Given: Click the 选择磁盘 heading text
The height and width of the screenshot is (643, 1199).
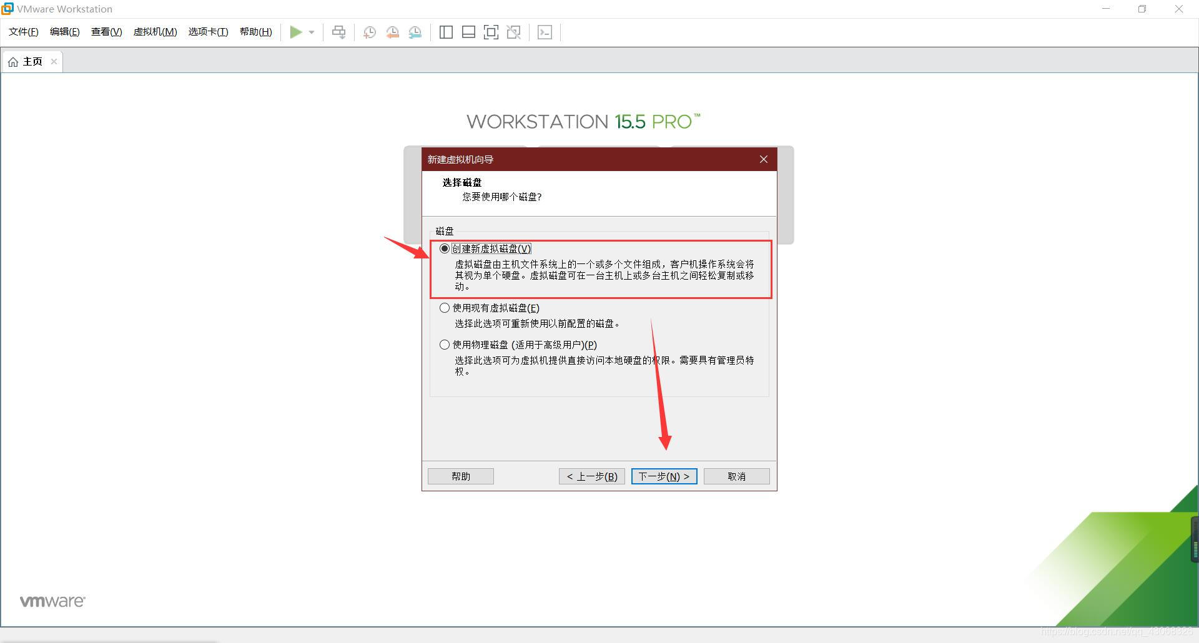Looking at the screenshot, I should (x=462, y=182).
